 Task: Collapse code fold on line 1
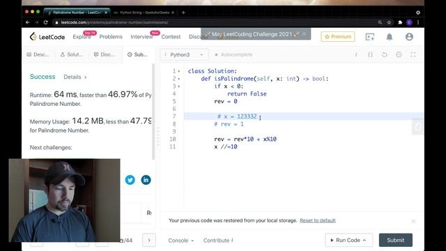click(179, 71)
